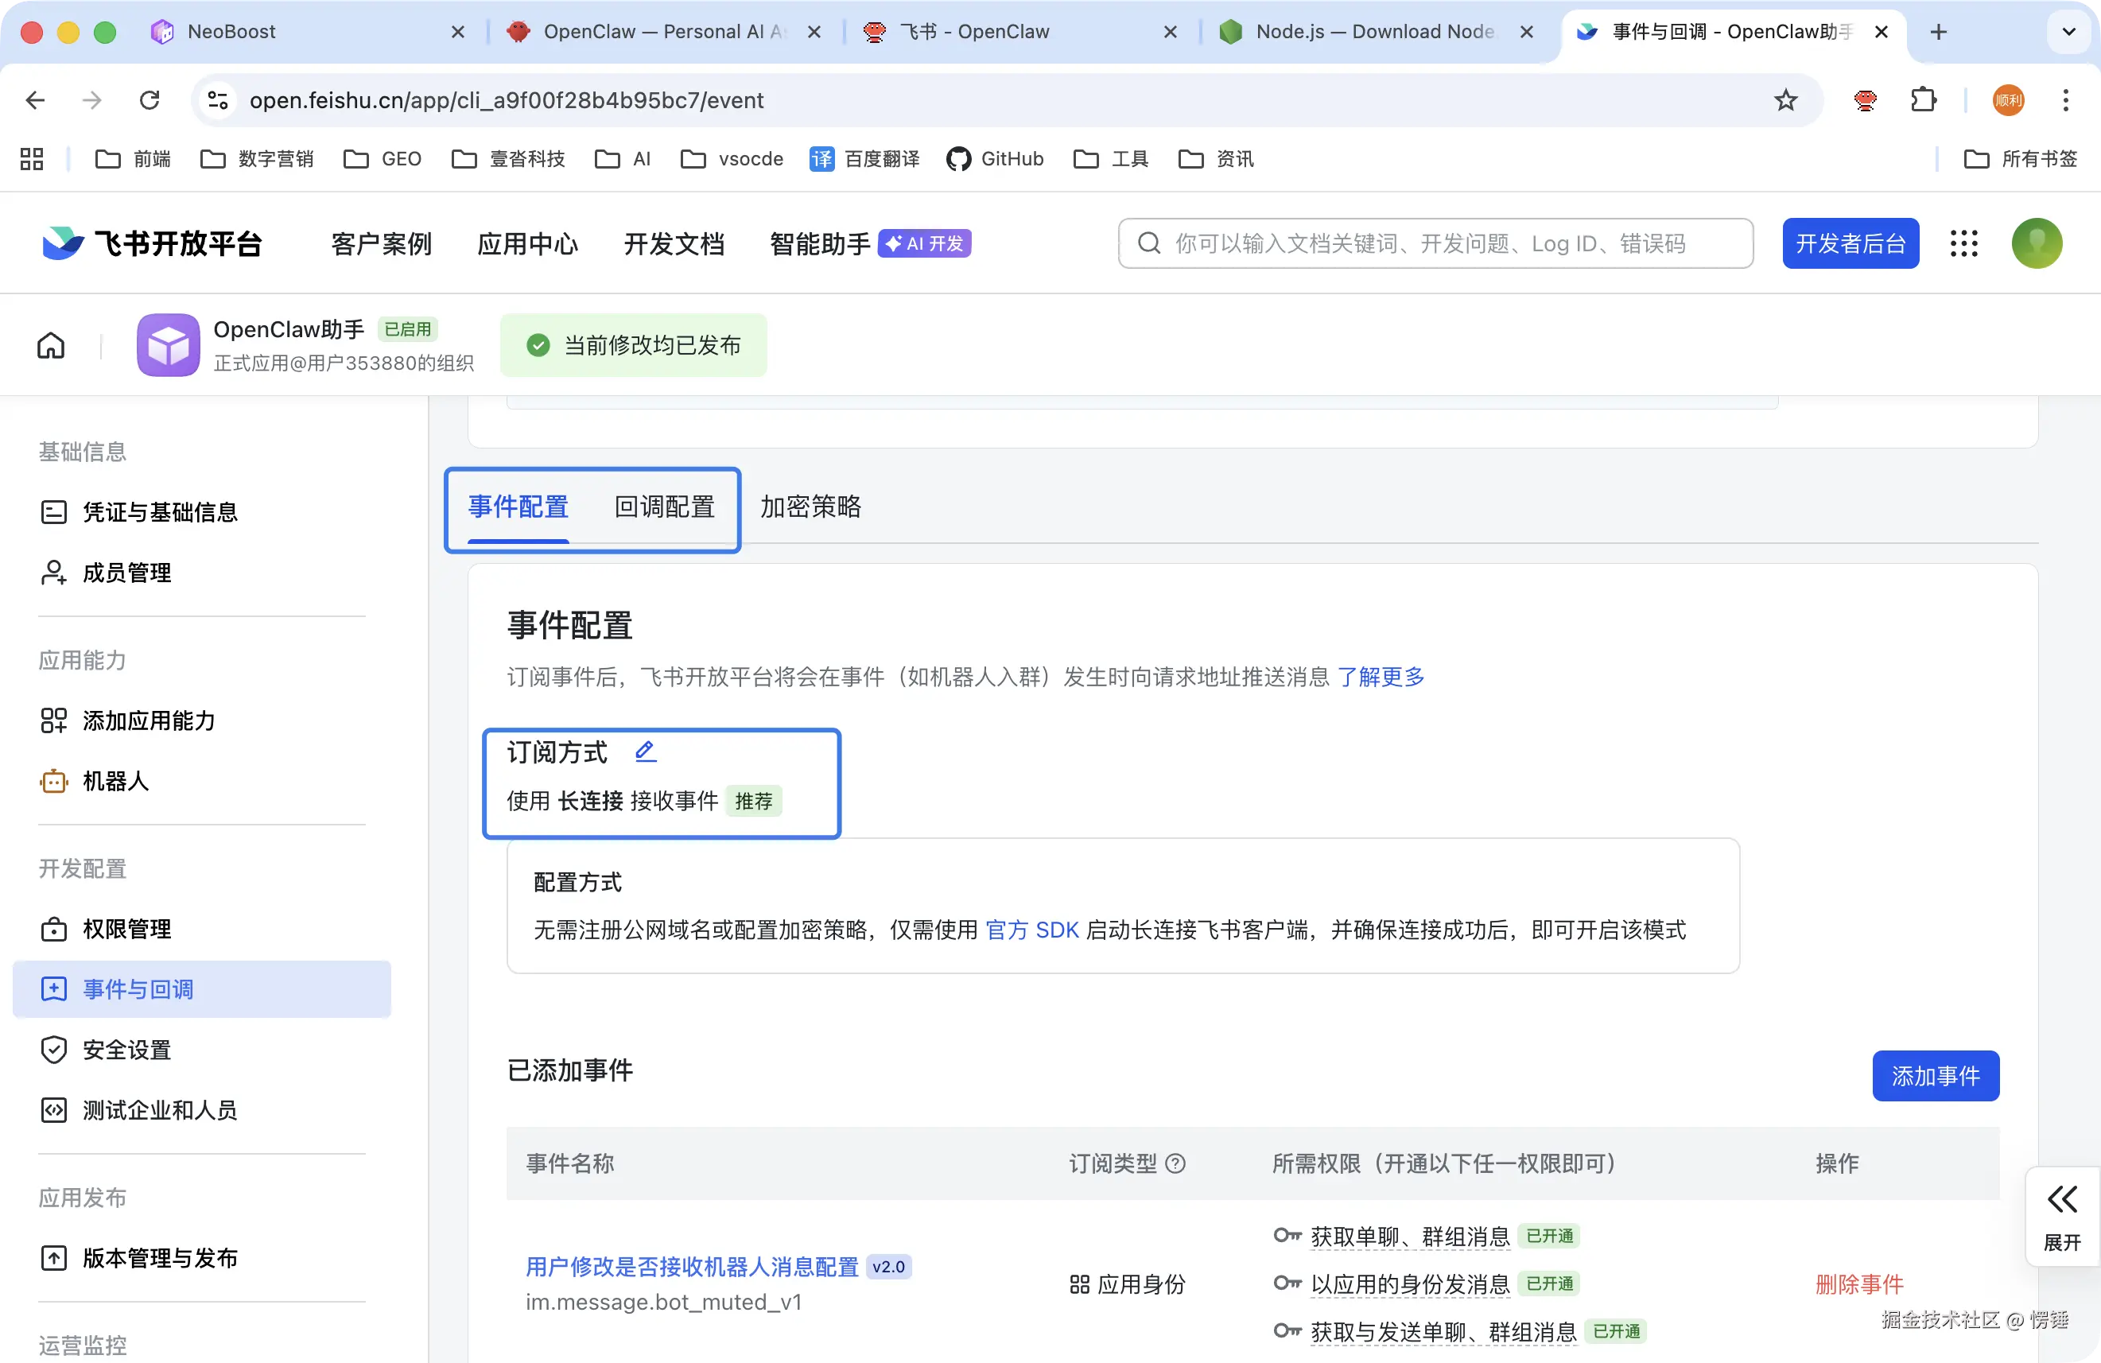The image size is (2101, 1363).
Task: Open the 所有书签 bookmarks folder
Action: (2020, 159)
